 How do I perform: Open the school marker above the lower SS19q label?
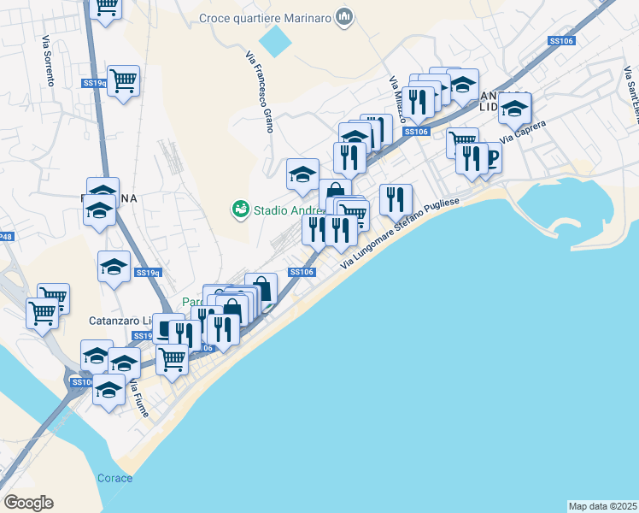click(x=114, y=268)
